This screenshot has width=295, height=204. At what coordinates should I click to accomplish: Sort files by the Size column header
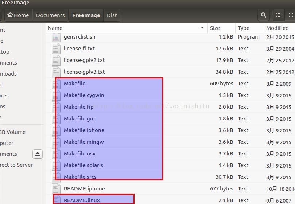pyautogui.click(x=221, y=28)
